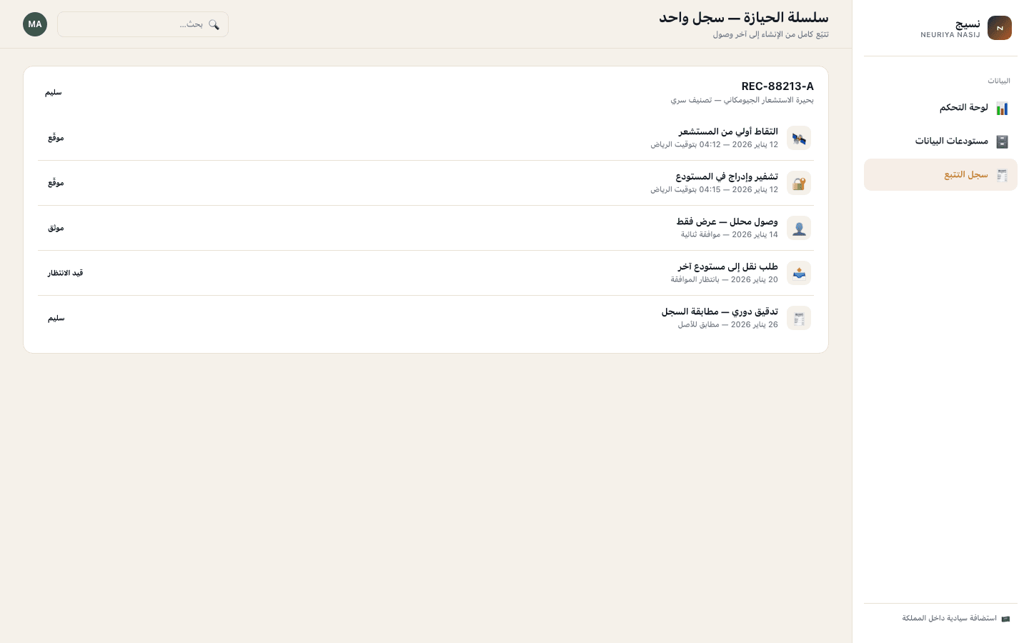1029x643 pixels.
Task: Click بحيرة الاستشعار الجيومكاني subtitle
Action: (742, 100)
